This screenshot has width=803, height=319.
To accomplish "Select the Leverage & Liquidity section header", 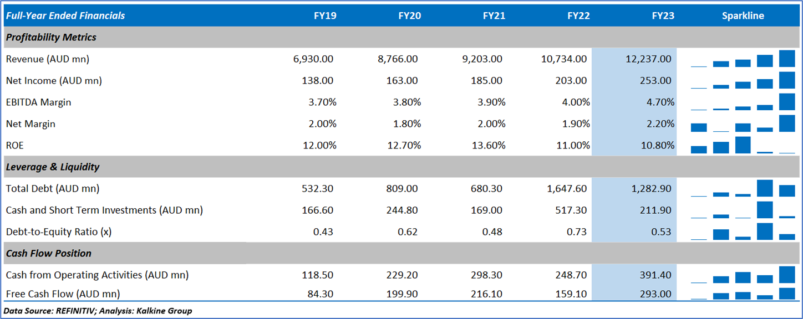I will (x=53, y=167).
